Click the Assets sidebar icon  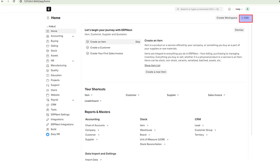[47, 56]
